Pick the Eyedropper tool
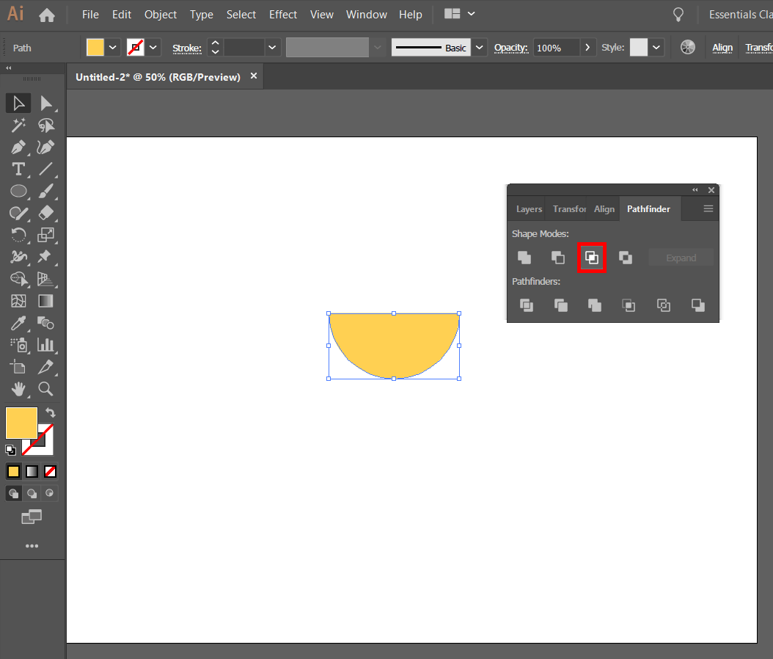 point(18,323)
